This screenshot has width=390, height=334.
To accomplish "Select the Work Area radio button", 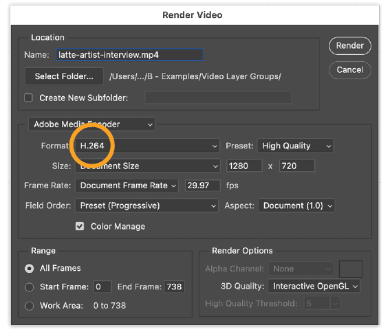I will coord(30,306).
